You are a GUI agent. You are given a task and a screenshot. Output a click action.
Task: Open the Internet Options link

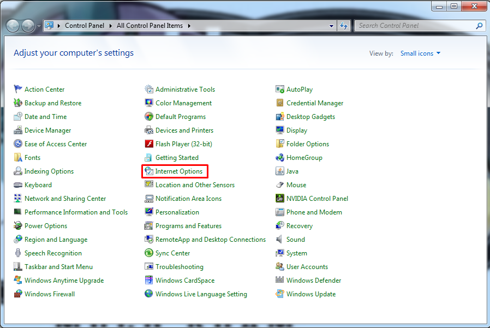click(178, 171)
